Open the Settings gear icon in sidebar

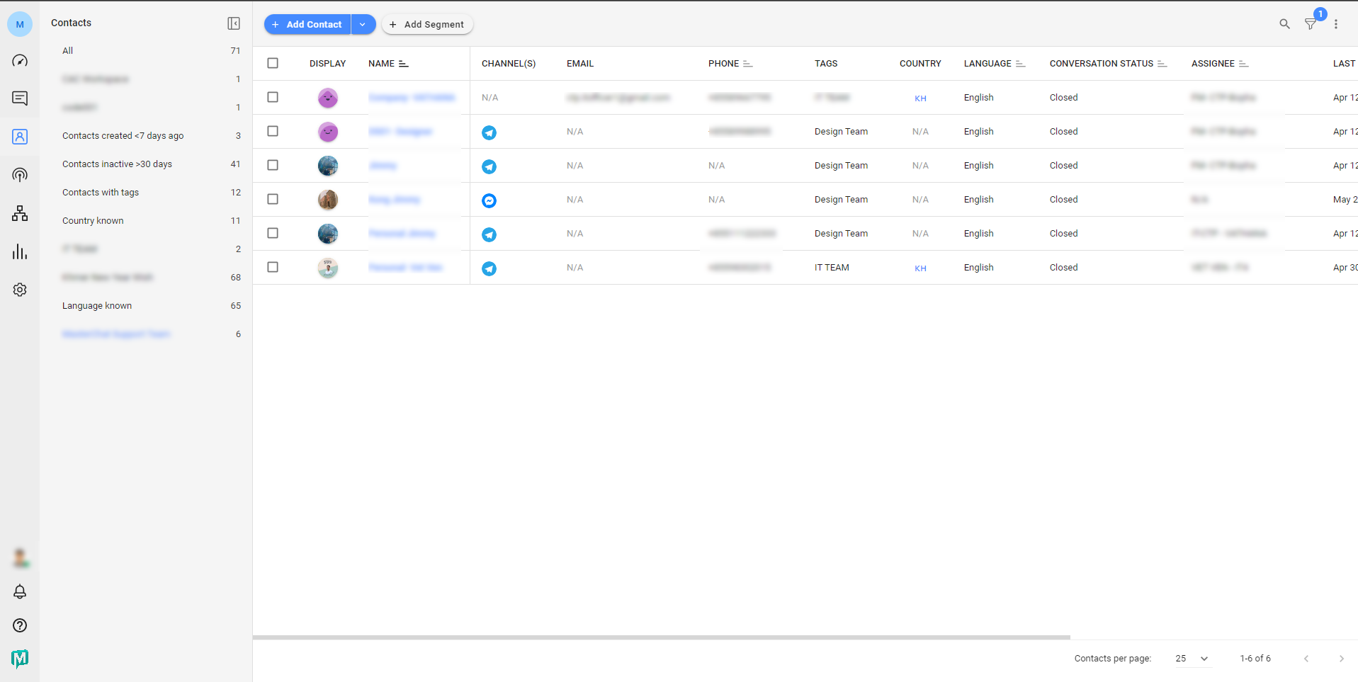(20, 290)
